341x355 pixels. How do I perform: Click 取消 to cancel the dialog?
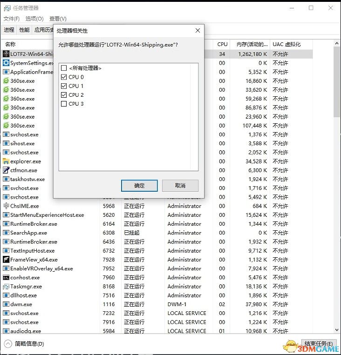180,186
